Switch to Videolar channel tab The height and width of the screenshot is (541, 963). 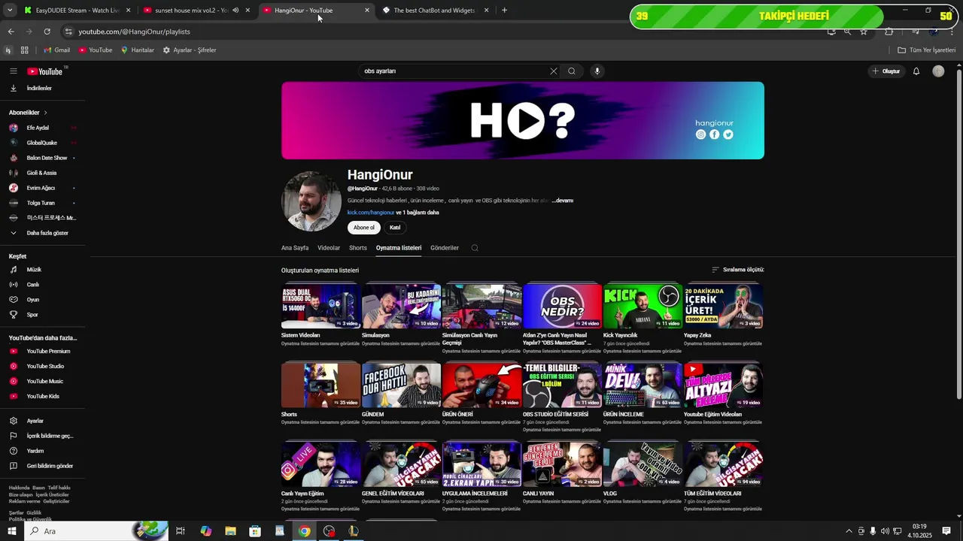[329, 248]
